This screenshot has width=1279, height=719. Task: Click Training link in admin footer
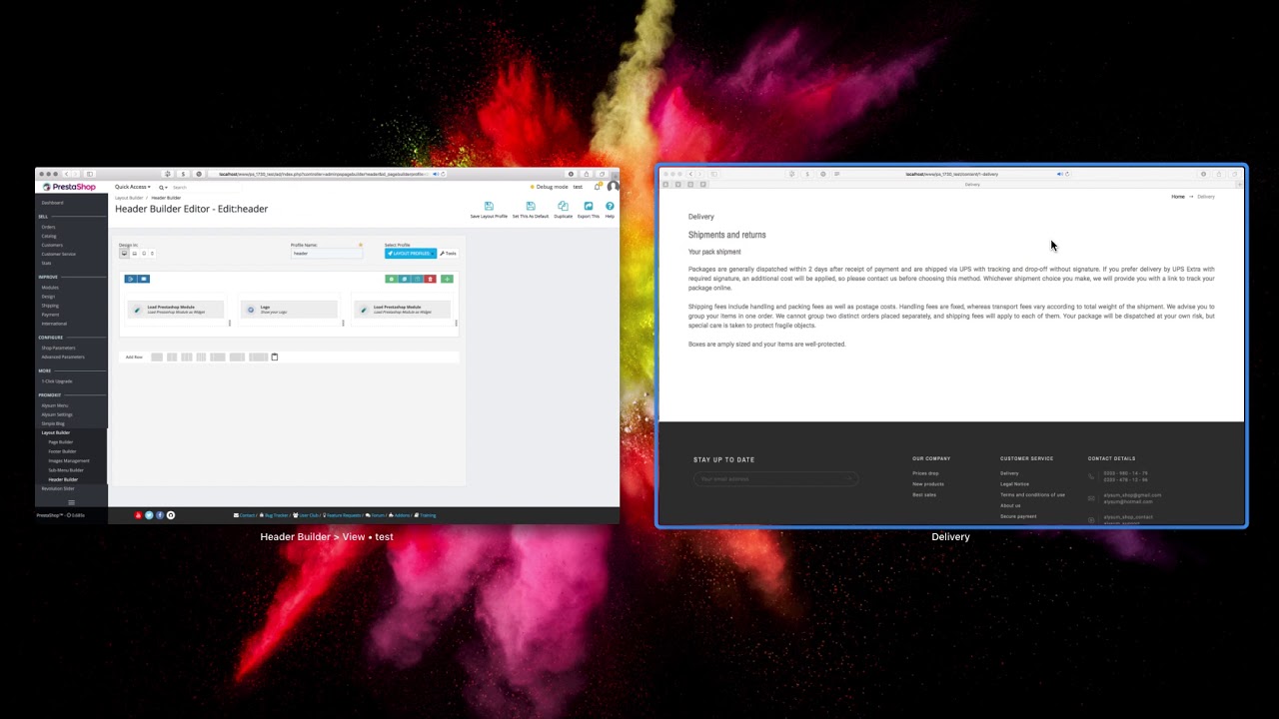click(425, 515)
